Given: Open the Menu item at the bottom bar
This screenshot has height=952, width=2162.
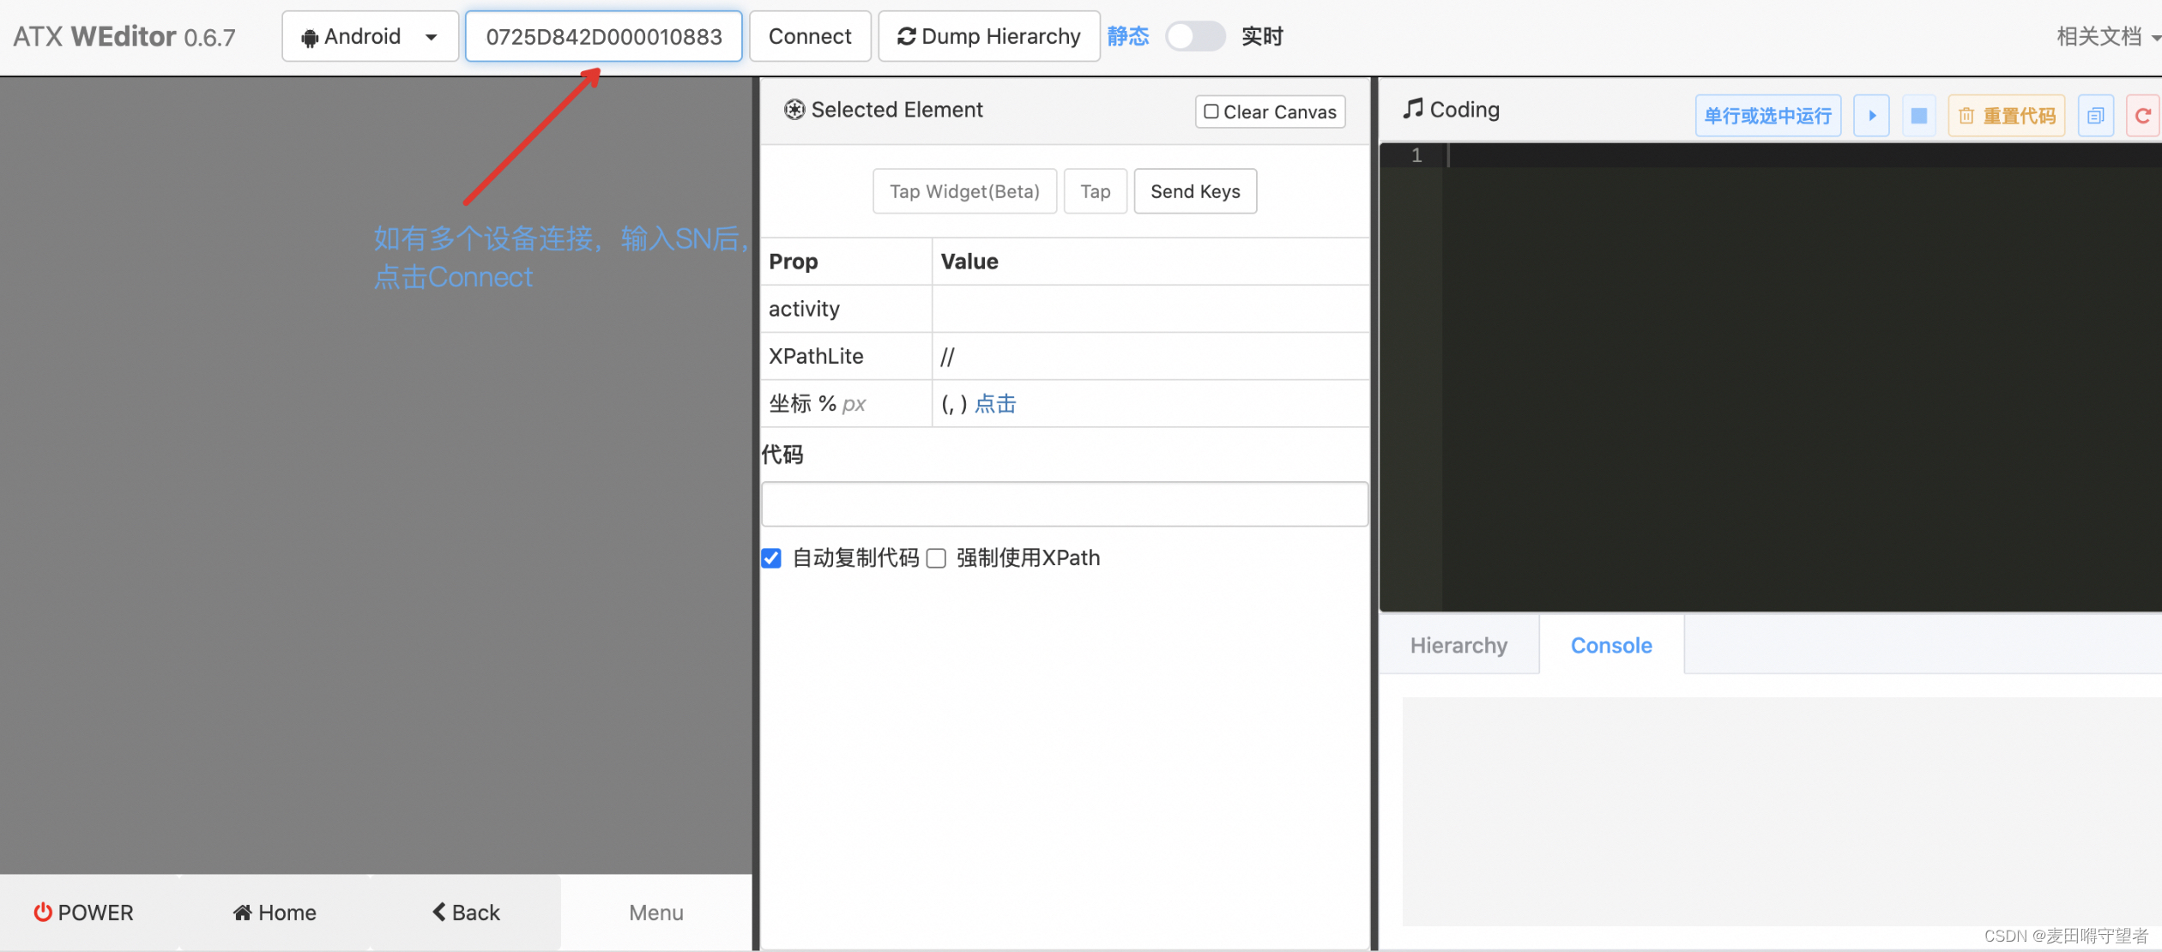Looking at the screenshot, I should (655, 912).
